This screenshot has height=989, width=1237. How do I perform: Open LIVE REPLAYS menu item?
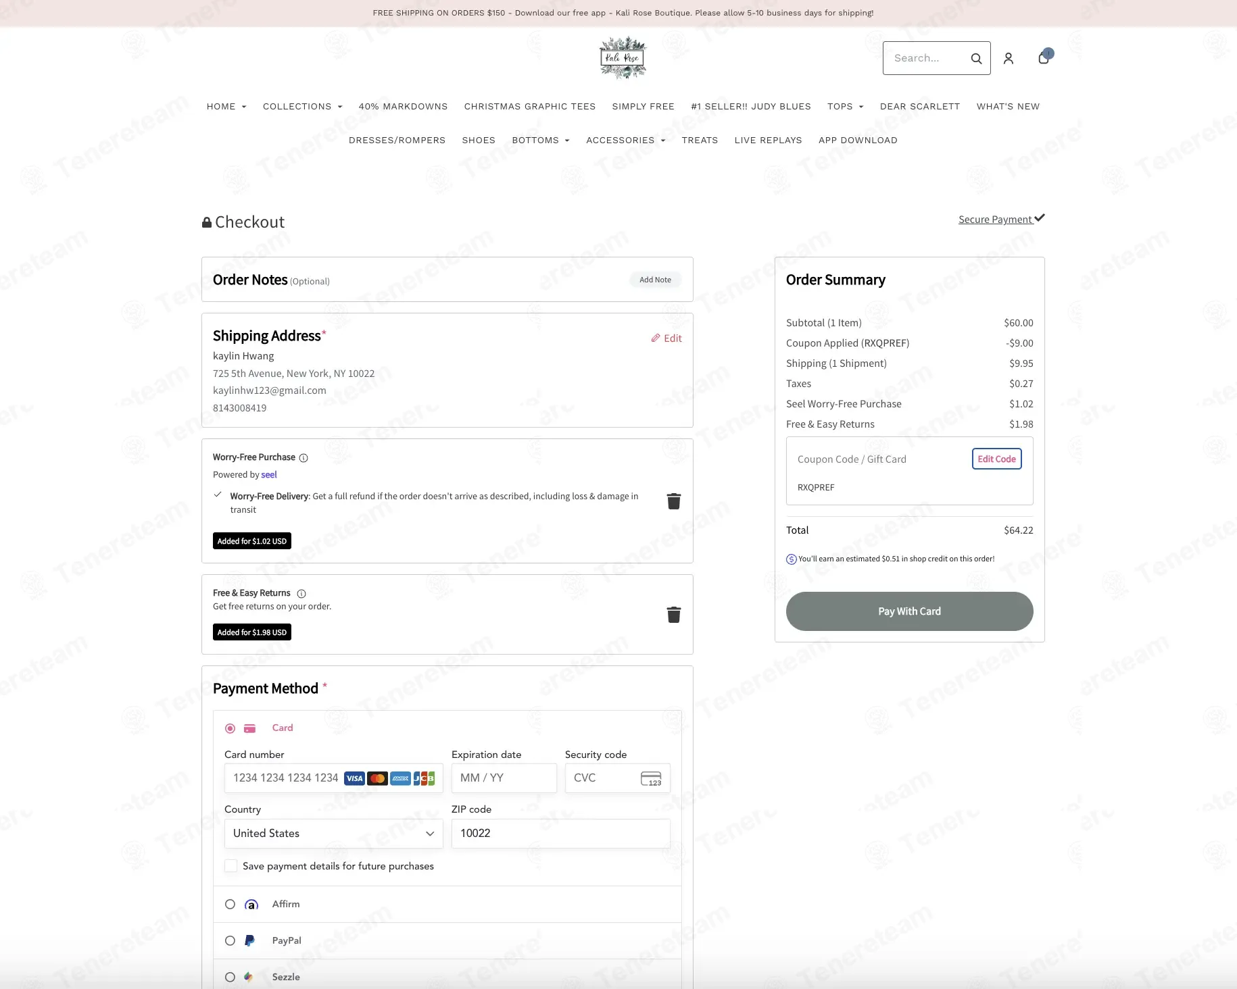[x=768, y=141]
